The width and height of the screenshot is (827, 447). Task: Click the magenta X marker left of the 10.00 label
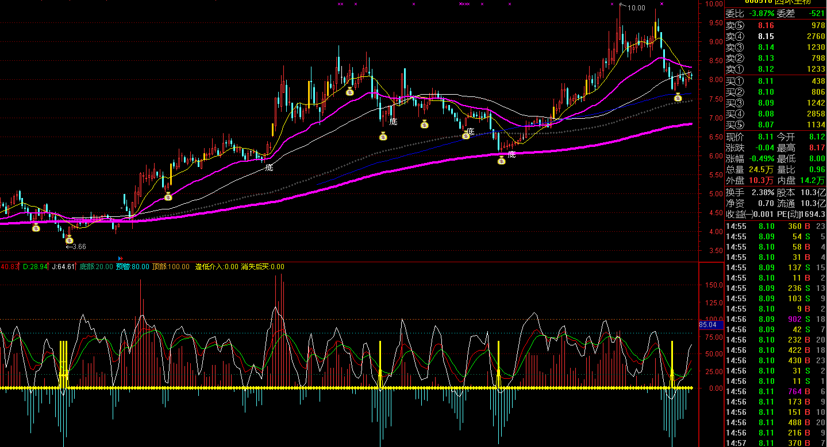(613, 4)
